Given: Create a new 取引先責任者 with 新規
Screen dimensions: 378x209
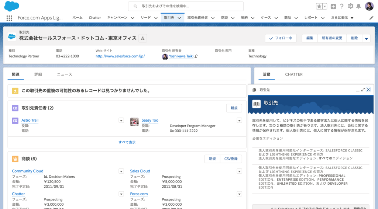Looking at the screenshot, I should pyautogui.click(x=234, y=108).
